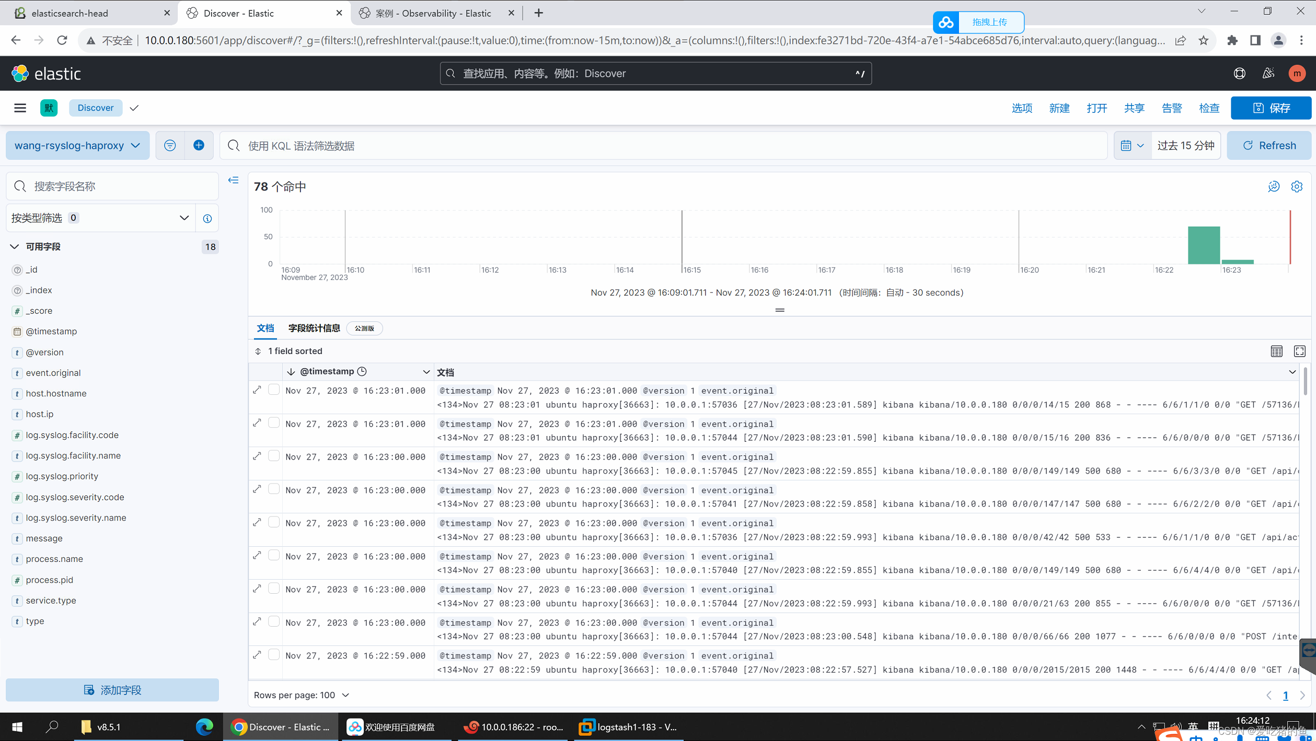This screenshot has height=741, width=1316.
Task: Open Windows Start menu
Action: (x=17, y=727)
